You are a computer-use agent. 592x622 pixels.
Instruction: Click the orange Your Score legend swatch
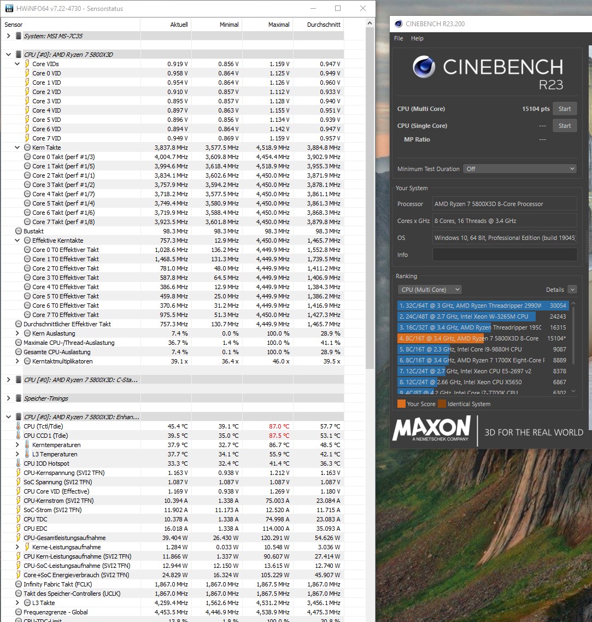(x=401, y=404)
